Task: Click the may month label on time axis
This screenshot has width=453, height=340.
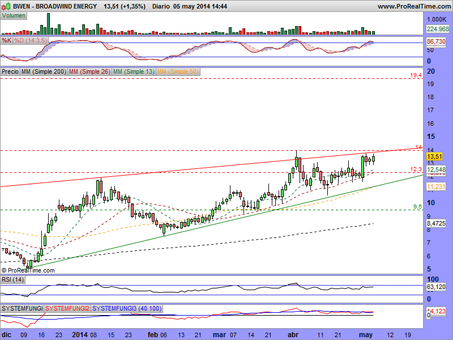Action: click(366, 335)
